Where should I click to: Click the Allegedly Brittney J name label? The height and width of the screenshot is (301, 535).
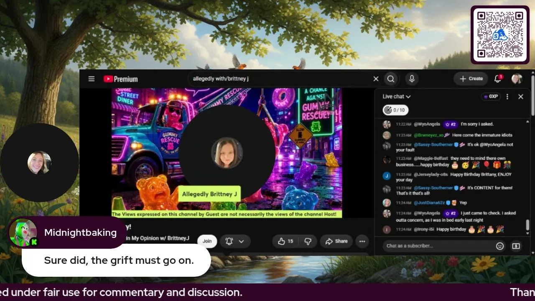[209, 194]
